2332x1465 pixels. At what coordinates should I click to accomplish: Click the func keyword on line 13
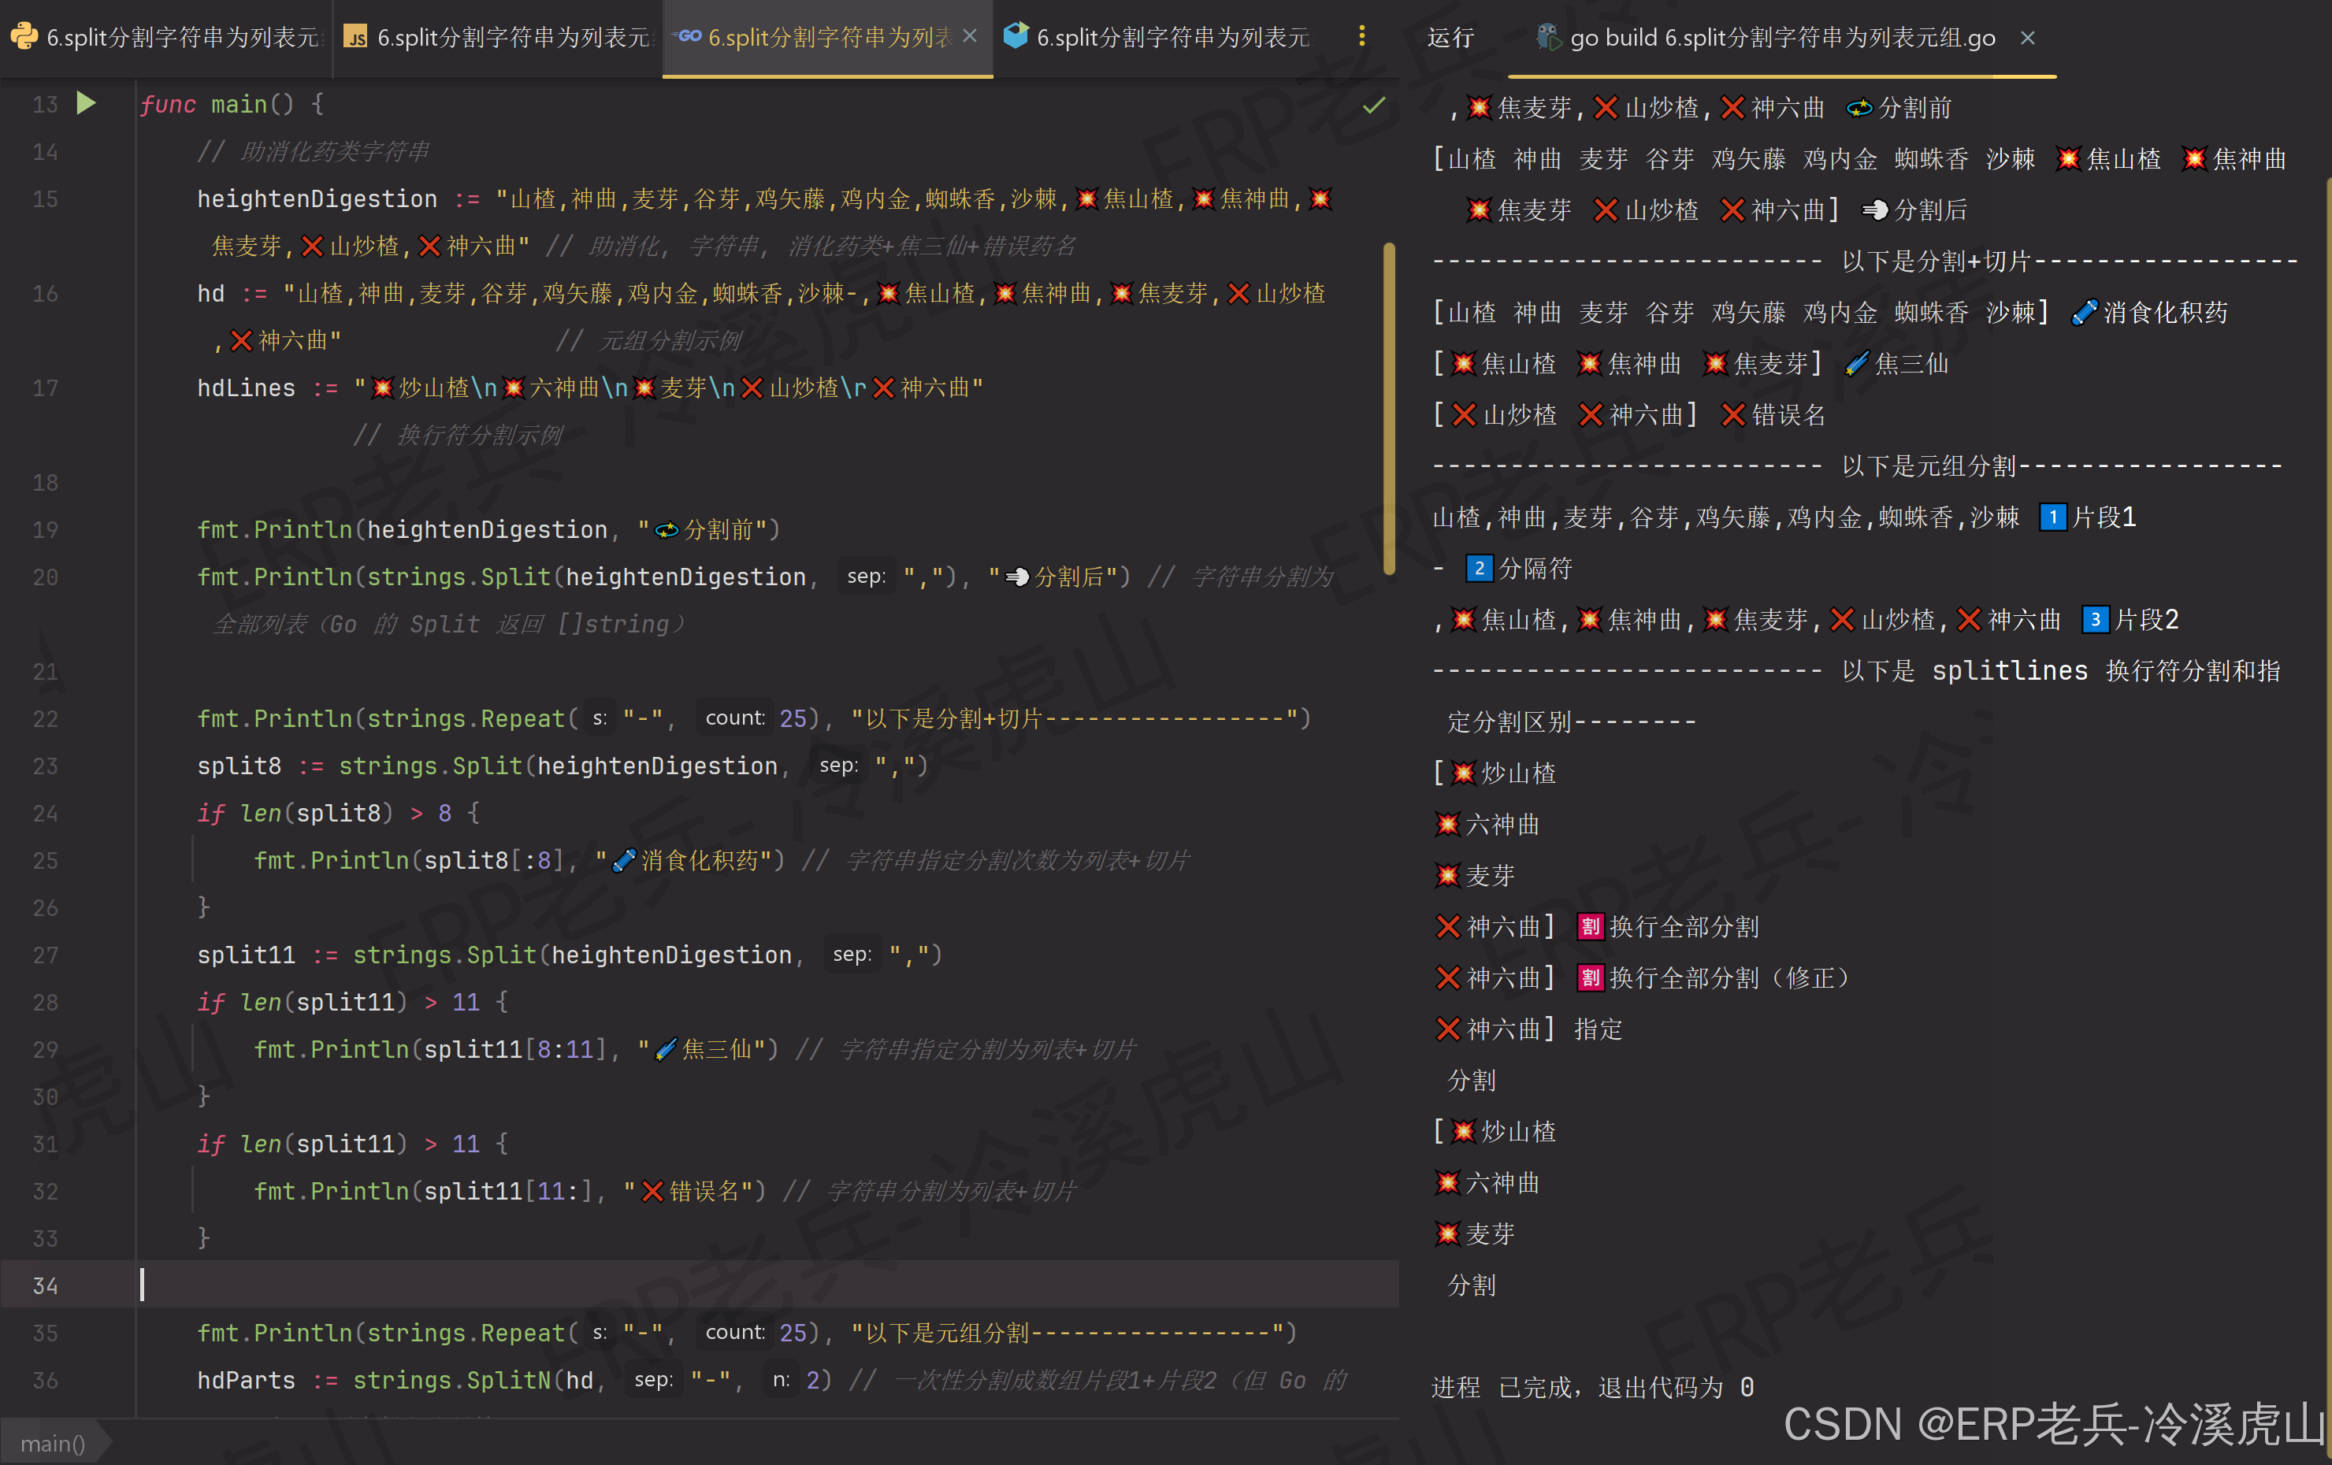[x=168, y=105]
